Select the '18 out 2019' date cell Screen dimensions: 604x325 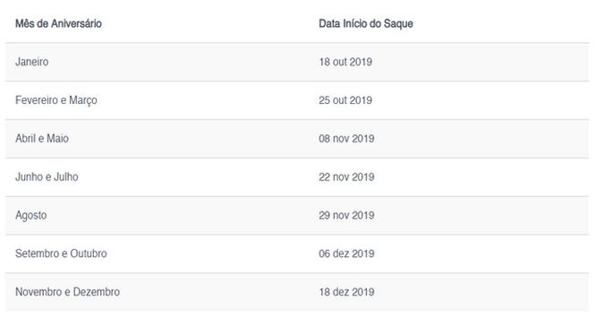[345, 62]
